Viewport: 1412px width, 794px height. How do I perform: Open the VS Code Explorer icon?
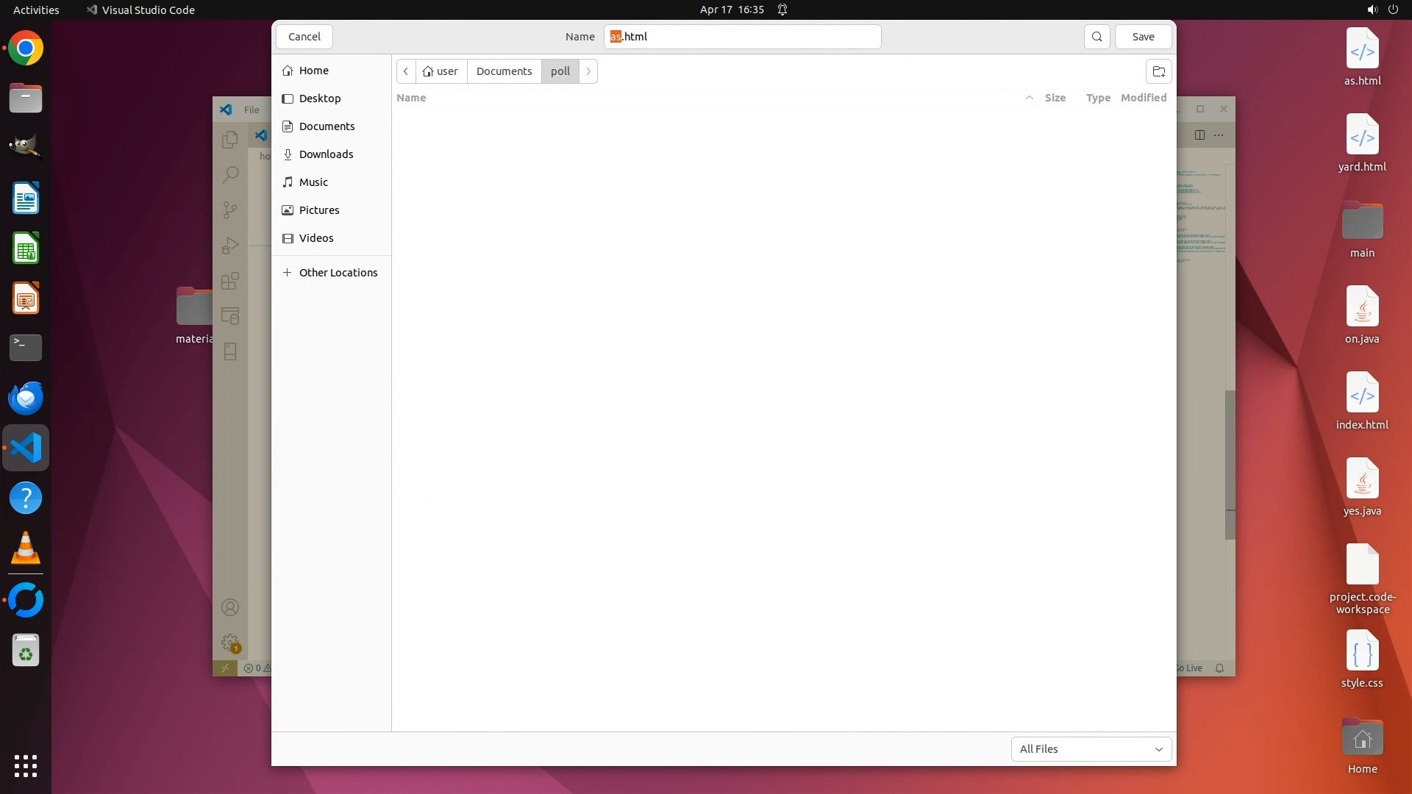click(230, 139)
